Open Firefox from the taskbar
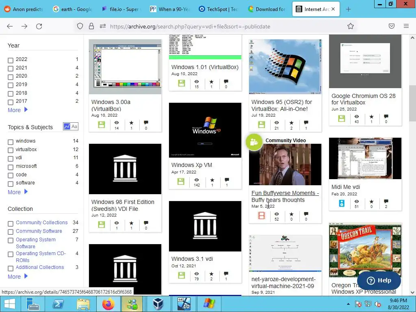416x312 pixels. point(108,304)
